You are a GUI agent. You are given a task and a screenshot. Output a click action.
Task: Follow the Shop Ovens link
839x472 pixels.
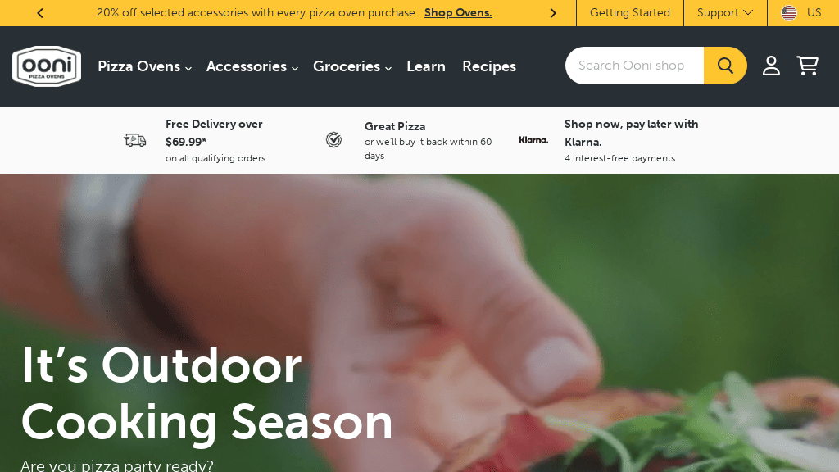point(458,13)
